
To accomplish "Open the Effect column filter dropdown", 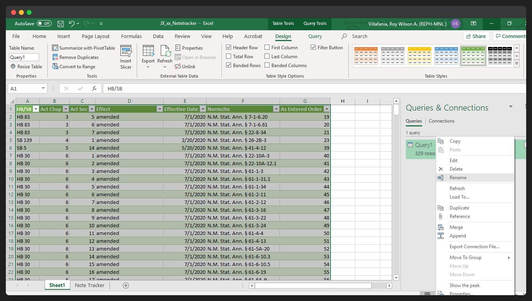I will (x=159, y=109).
